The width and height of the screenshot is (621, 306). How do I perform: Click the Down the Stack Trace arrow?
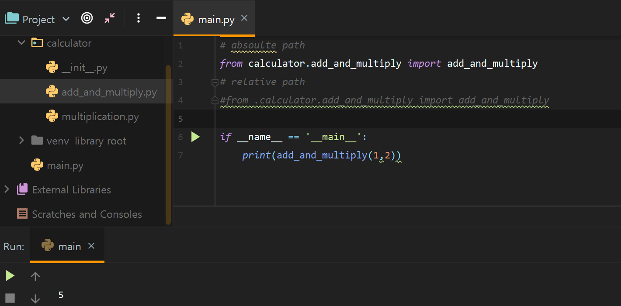[35, 299]
